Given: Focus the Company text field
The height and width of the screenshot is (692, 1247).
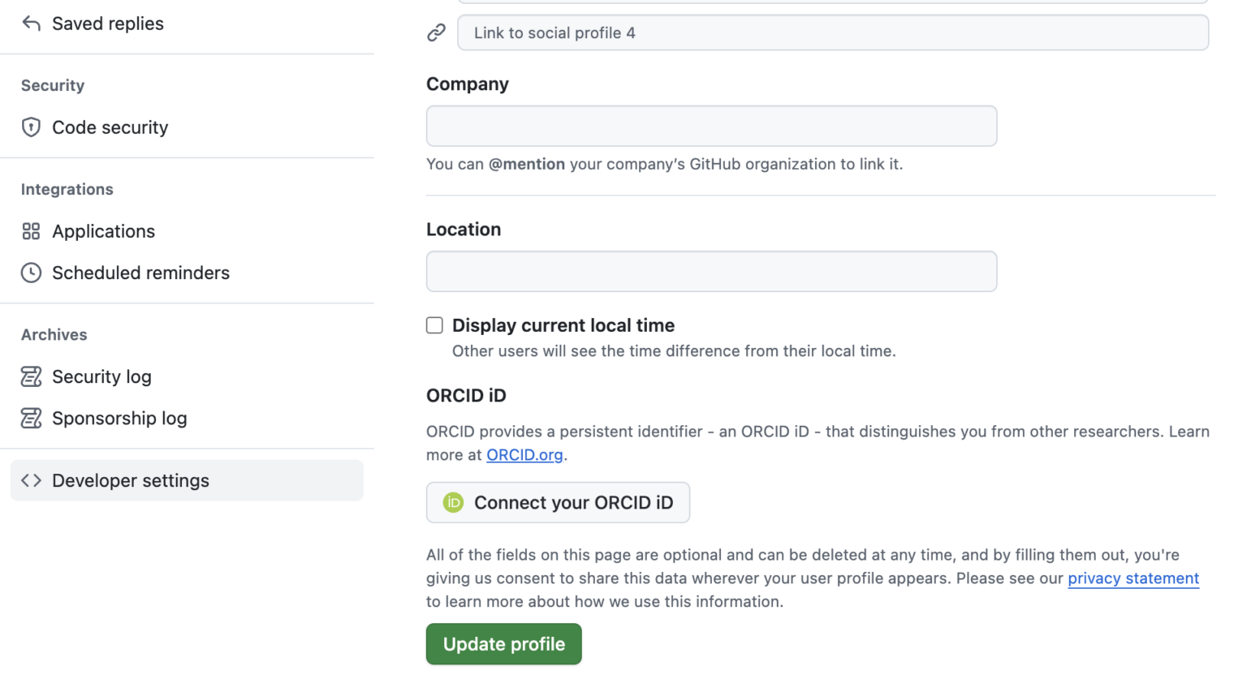Looking at the screenshot, I should [x=711, y=126].
